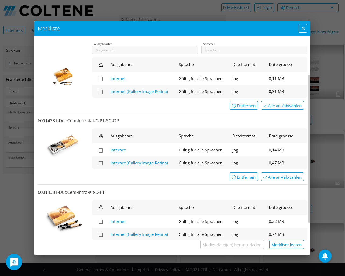Open the fingerprint privacy widget

click(14, 262)
